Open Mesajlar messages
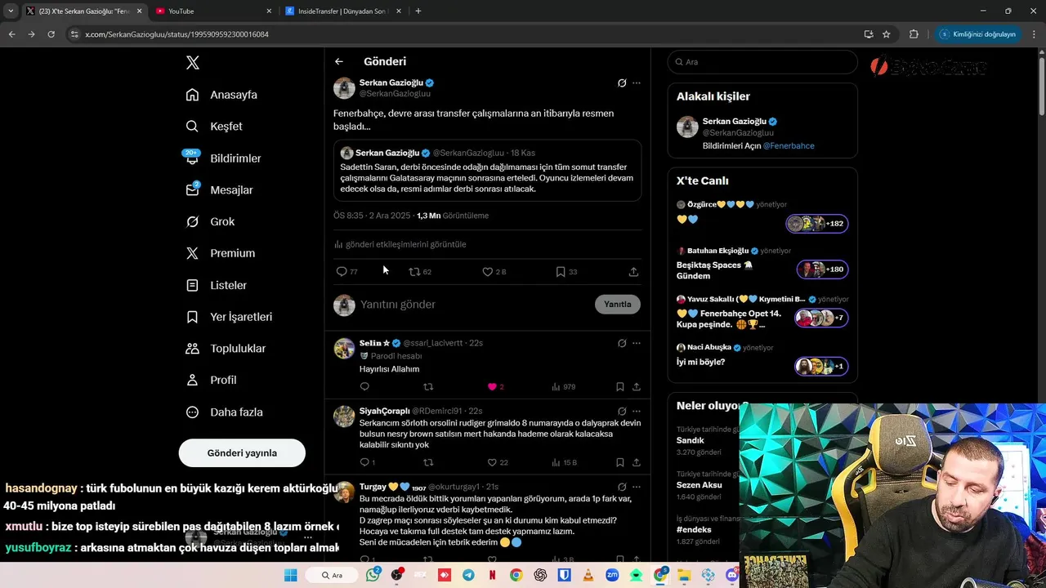The image size is (1046, 588). click(219, 190)
